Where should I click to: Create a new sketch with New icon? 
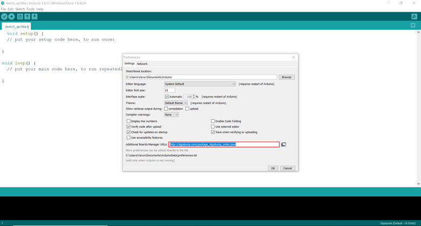(x=20, y=17)
